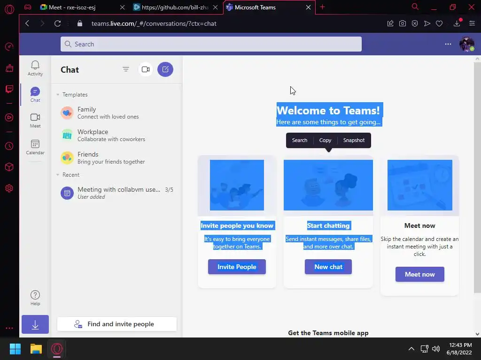Collapse the Templates section
Image resolution: width=481 pixels, height=360 pixels.
tap(58, 95)
